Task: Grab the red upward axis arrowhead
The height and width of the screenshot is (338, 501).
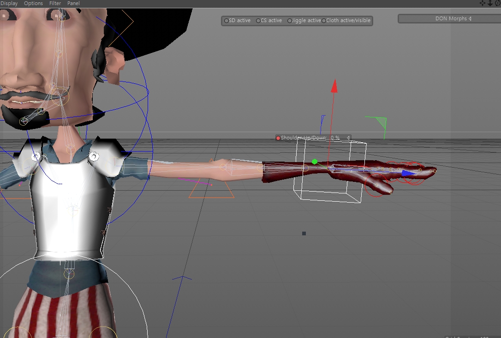Action: (x=334, y=86)
